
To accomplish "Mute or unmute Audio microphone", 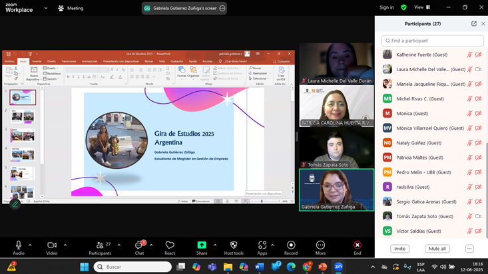I will click(x=19, y=245).
